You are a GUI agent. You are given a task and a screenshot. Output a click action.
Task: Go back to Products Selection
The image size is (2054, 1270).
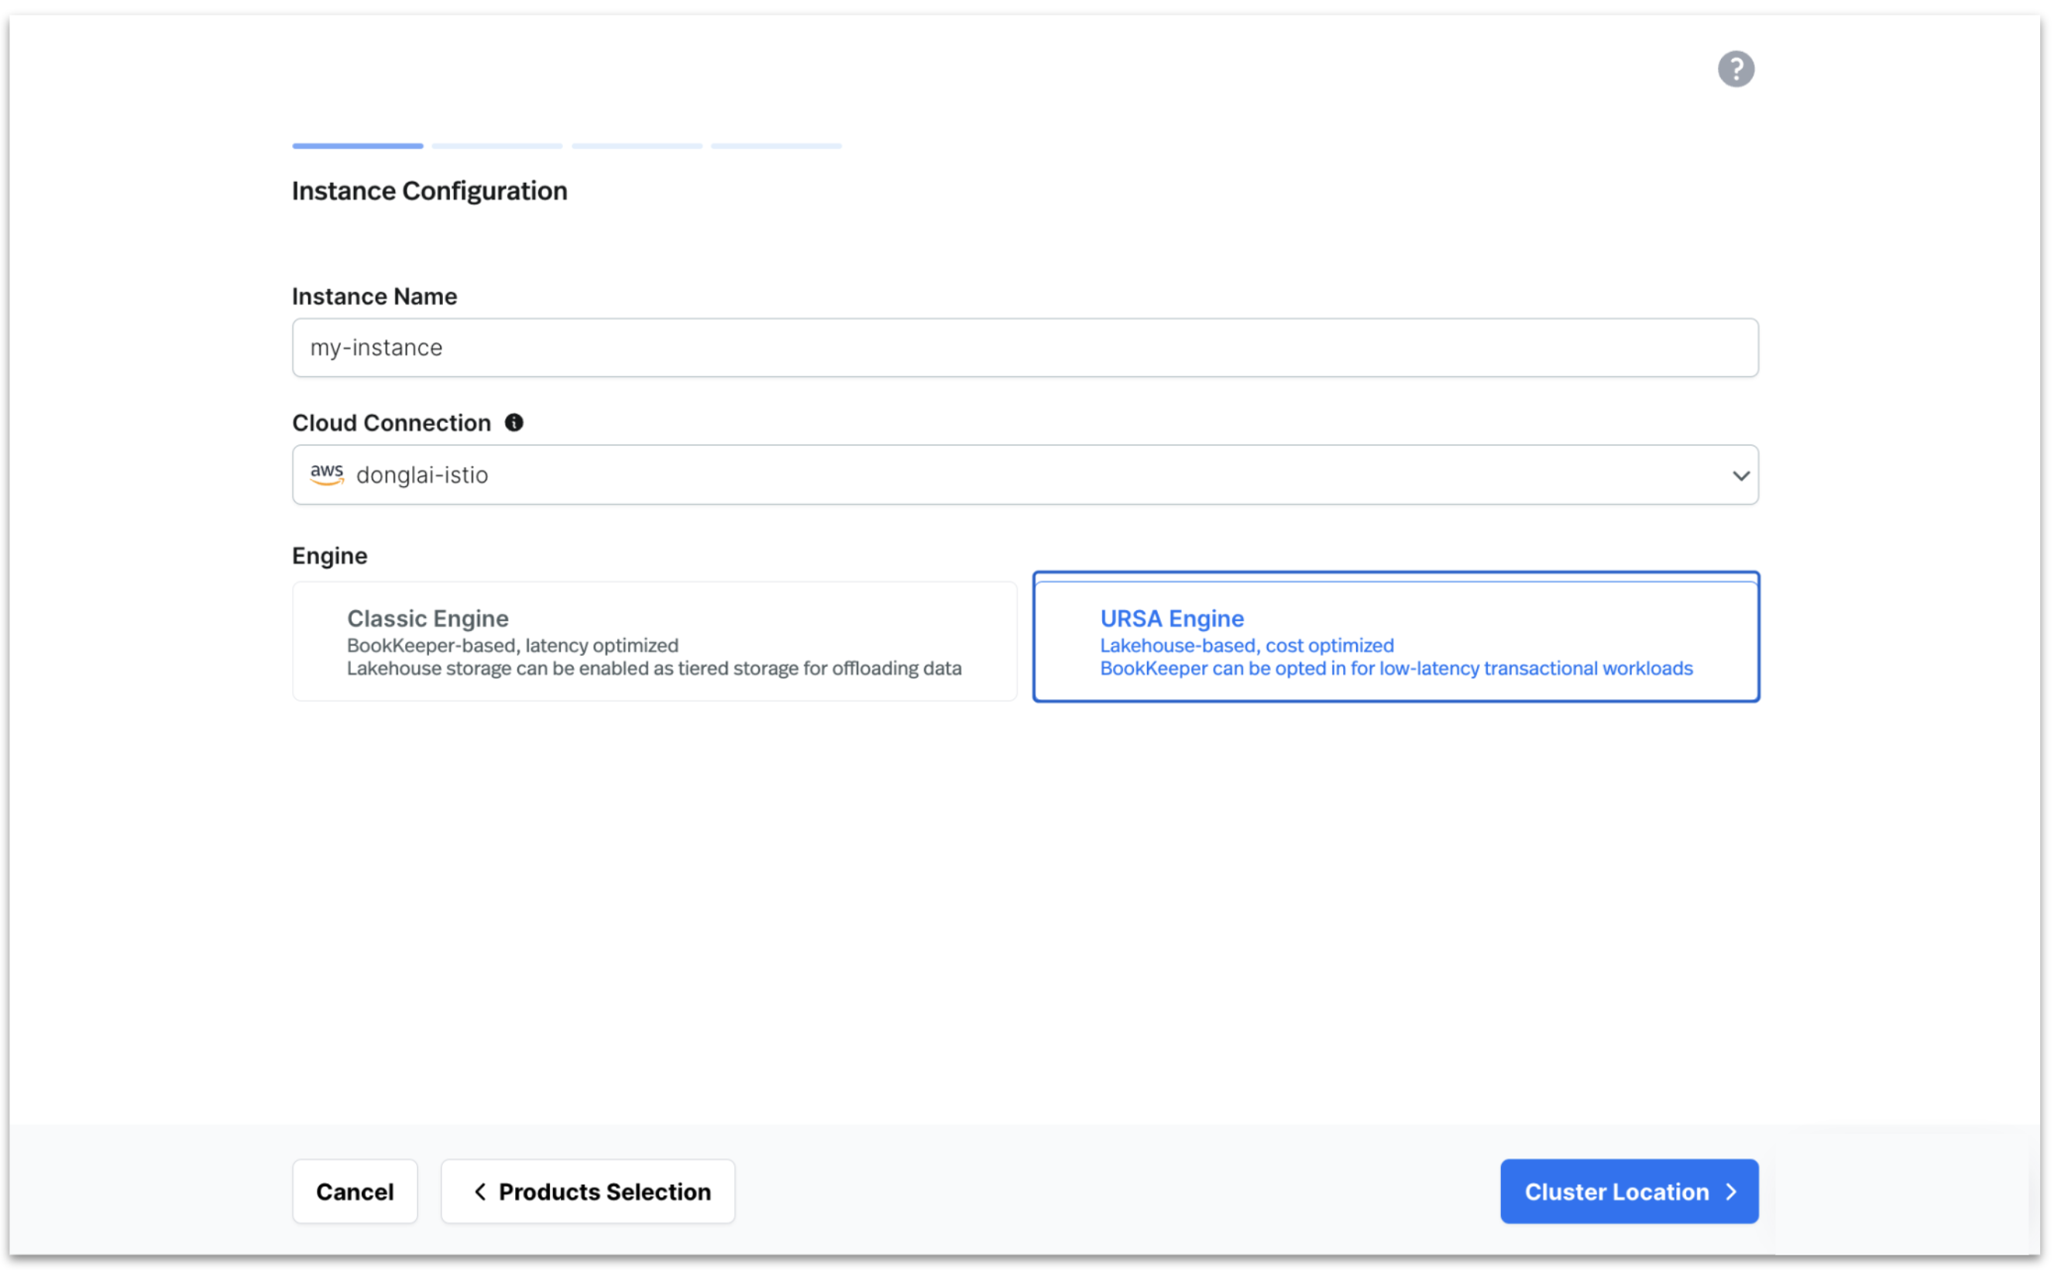point(588,1191)
